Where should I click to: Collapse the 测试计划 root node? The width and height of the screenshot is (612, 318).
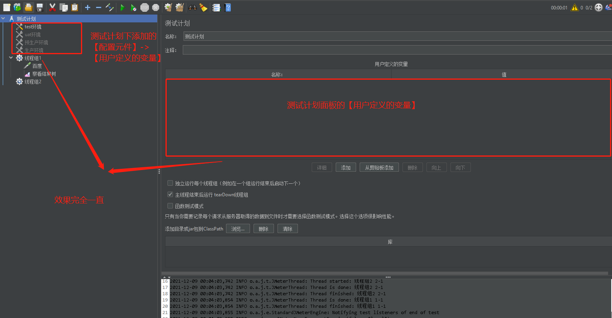(x=4, y=18)
